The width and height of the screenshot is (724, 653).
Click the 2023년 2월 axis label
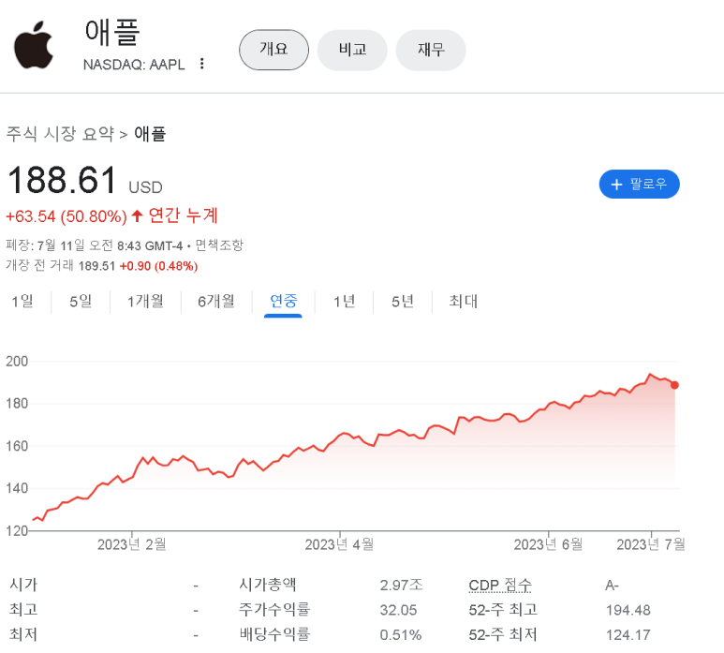132,544
